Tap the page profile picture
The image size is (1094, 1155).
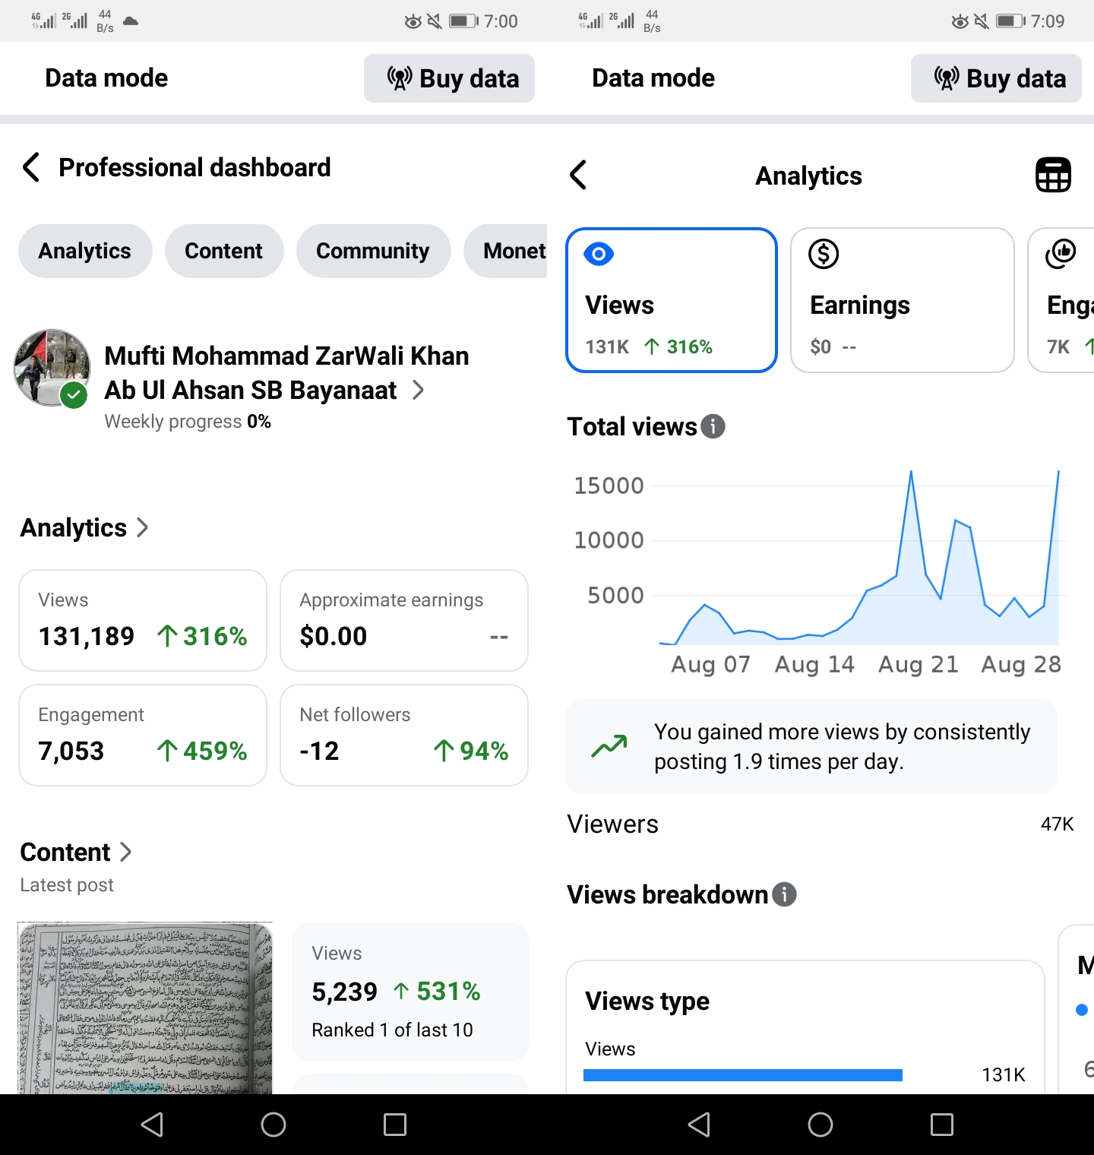52,368
